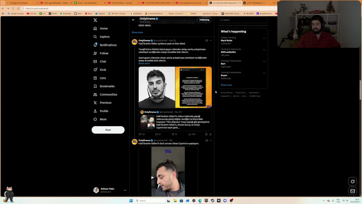Open the Google Translate bookmark

pos(16,14)
